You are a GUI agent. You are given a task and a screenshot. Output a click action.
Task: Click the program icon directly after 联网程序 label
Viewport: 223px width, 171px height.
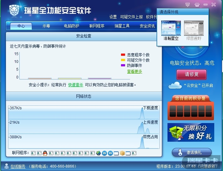(33, 153)
